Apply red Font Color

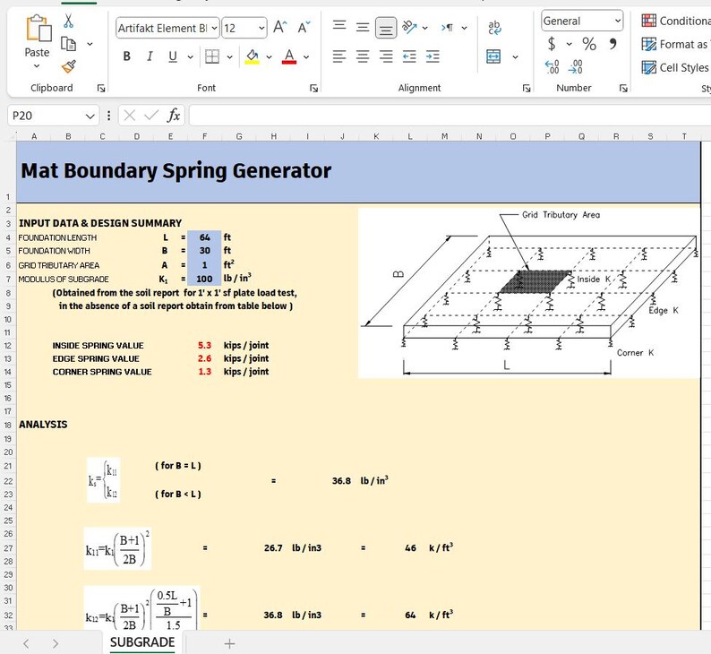tap(289, 56)
